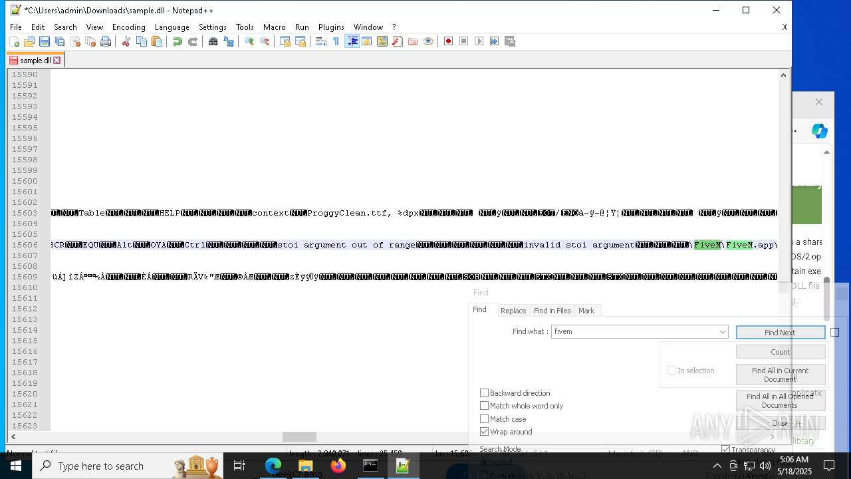The height and width of the screenshot is (479, 851).
Task: Click the Open file toolbar icon
Action: coord(29,41)
